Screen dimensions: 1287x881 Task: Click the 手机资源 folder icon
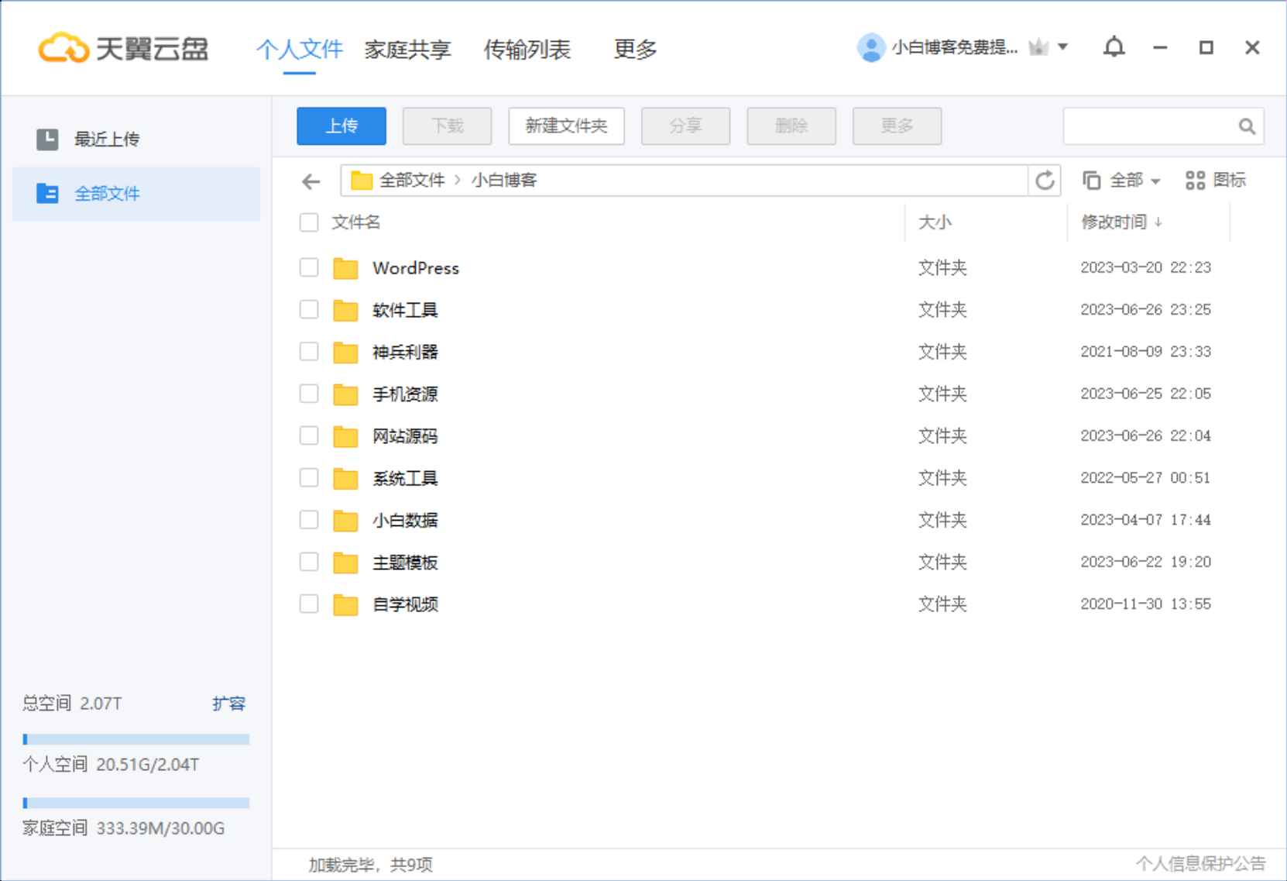345,394
